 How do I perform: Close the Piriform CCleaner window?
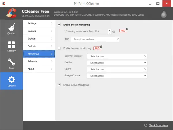pos(167,3)
